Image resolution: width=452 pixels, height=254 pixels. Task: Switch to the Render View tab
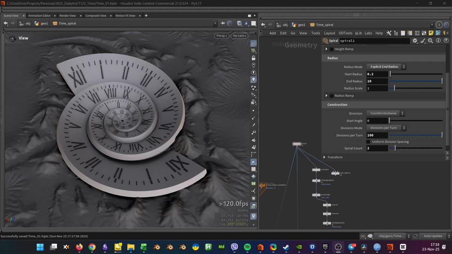[67, 16]
